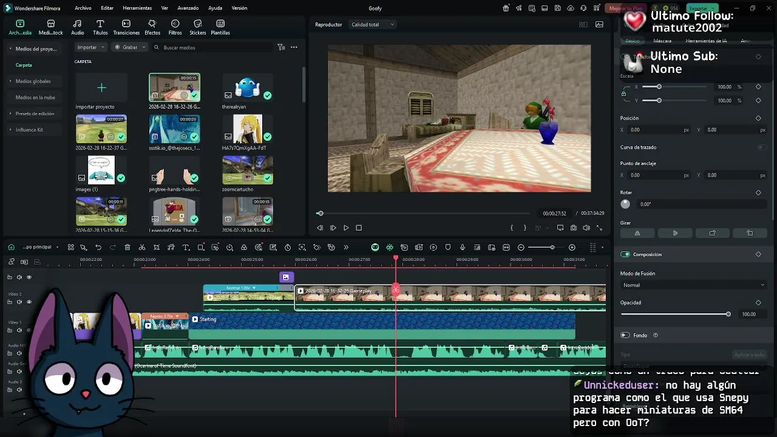Flip the clip horizontally under Girar
The width and height of the screenshot is (777, 437).
(x=637, y=233)
